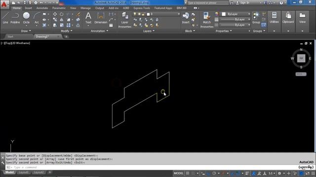This screenshot has width=316, height=177.
Task: Open the Express Tools ribbon tab
Action: 142,8
